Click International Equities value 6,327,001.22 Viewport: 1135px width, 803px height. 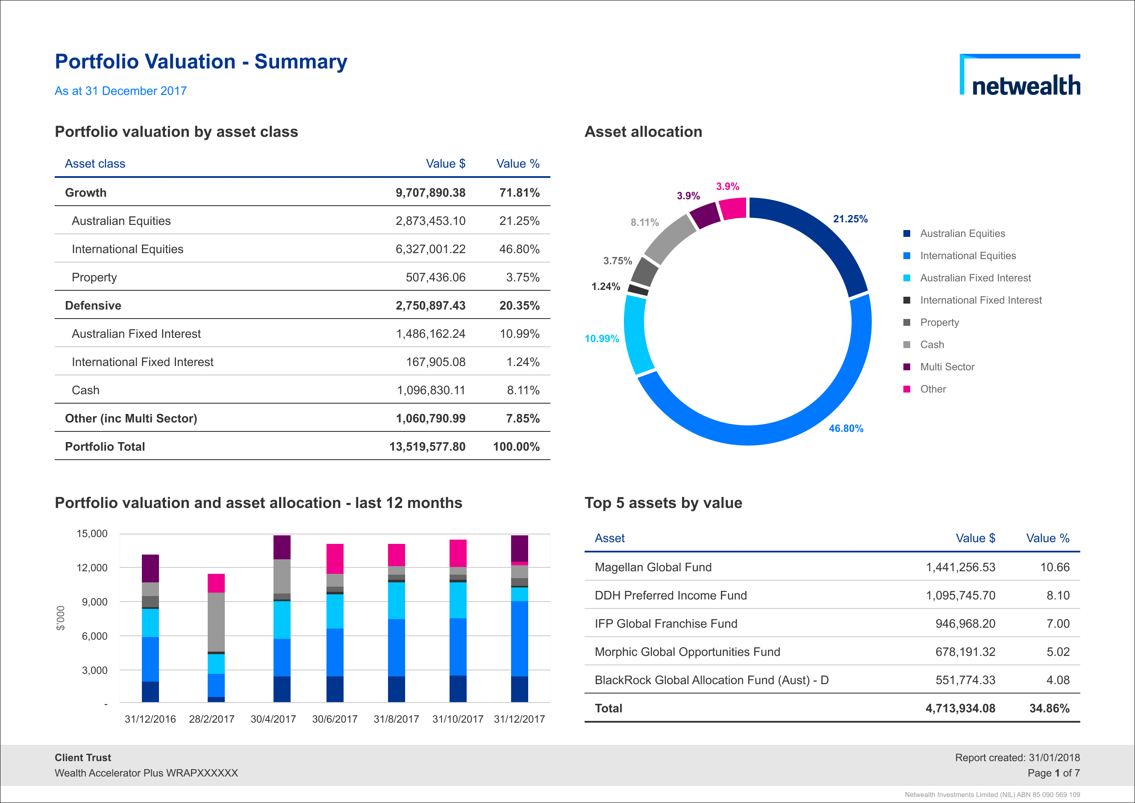[430, 249]
